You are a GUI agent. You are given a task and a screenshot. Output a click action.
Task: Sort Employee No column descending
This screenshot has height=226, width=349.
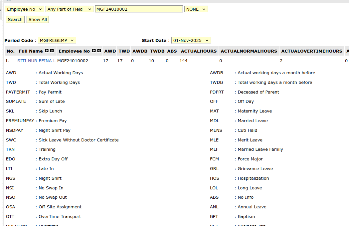99,51
